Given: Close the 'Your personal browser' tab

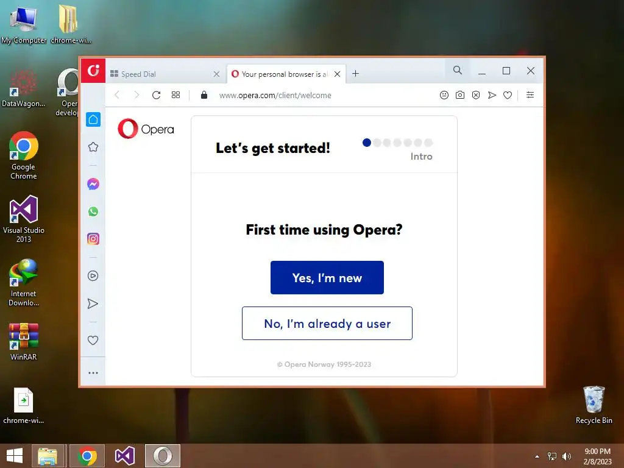Looking at the screenshot, I should pyautogui.click(x=337, y=74).
